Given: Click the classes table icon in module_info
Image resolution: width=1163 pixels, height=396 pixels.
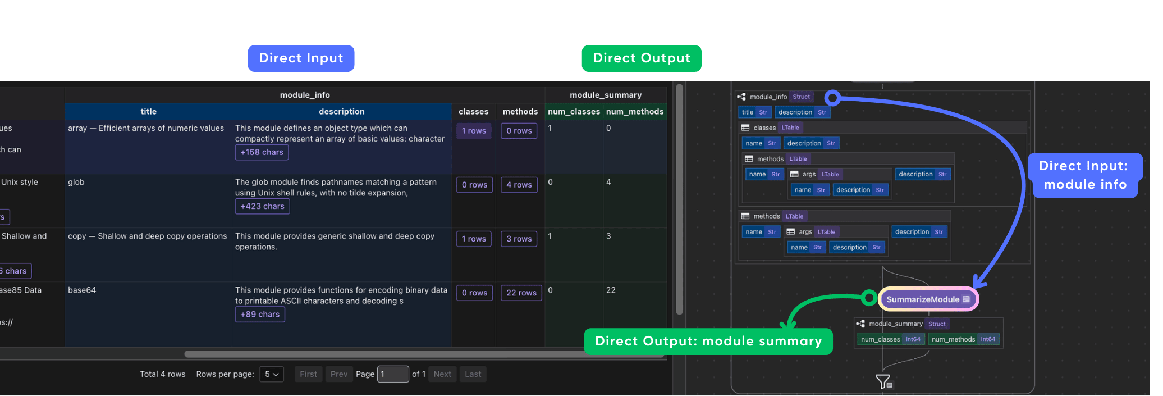Looking at the screenshot, I should [745, 128].
